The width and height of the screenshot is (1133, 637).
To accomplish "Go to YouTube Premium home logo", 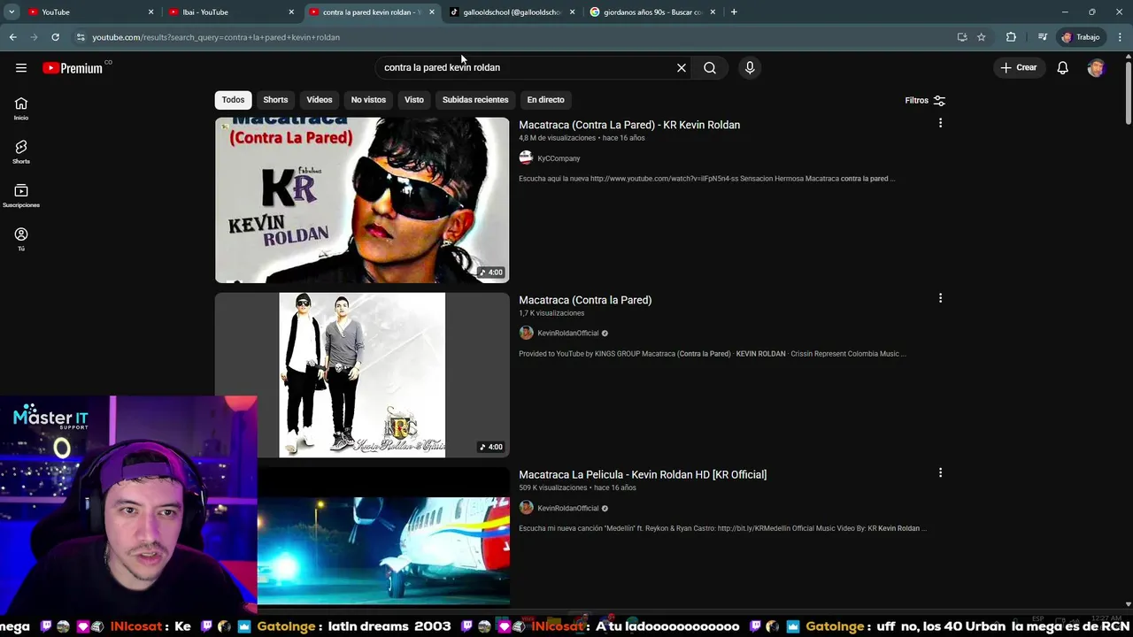I will coord(73,68).
